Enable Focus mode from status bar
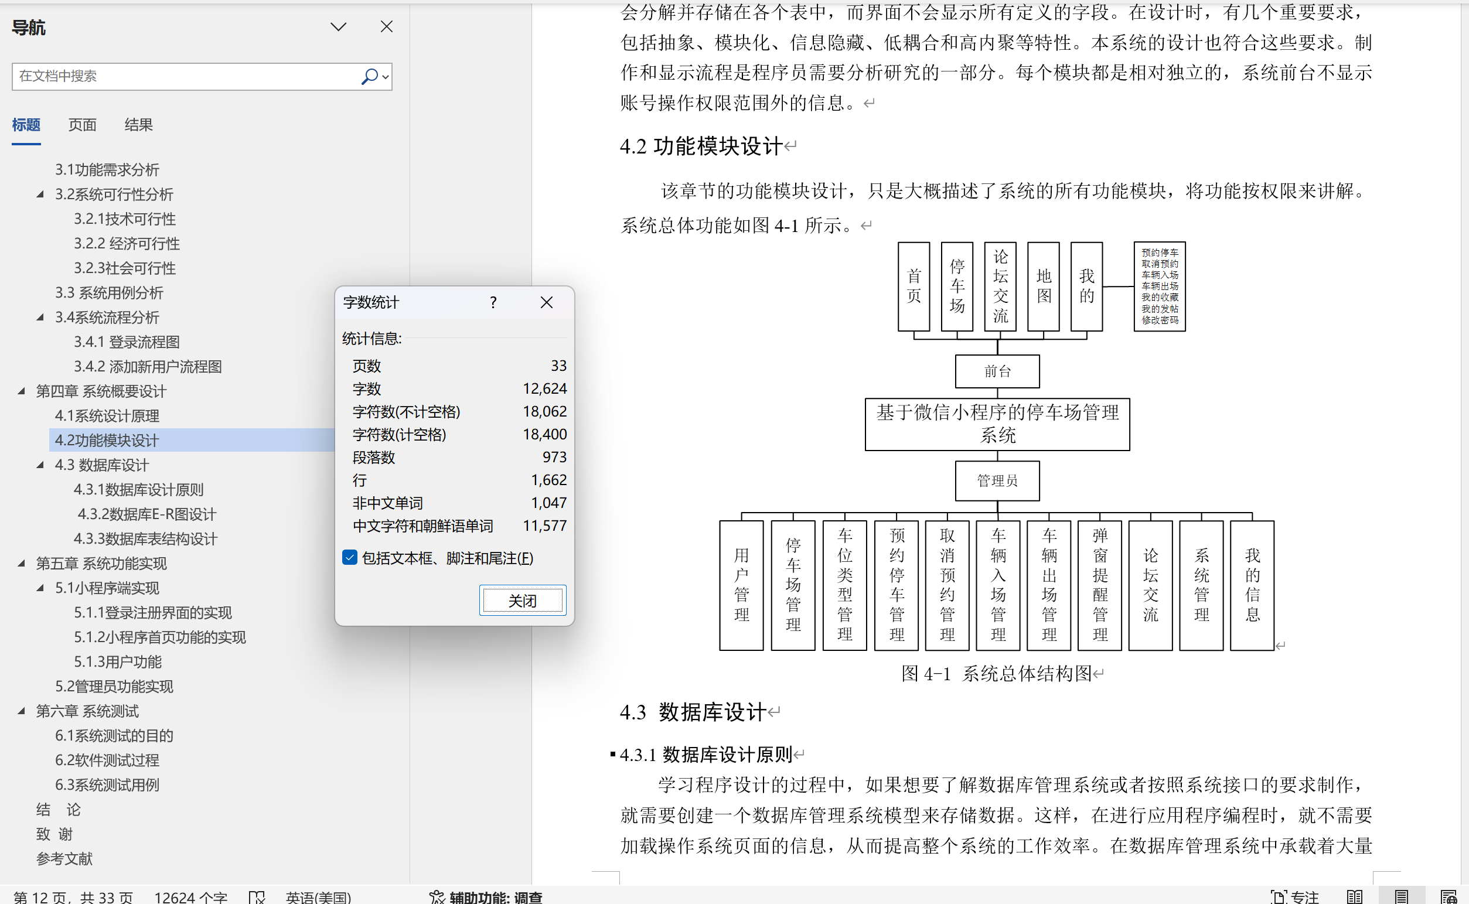 (1295, 897)
